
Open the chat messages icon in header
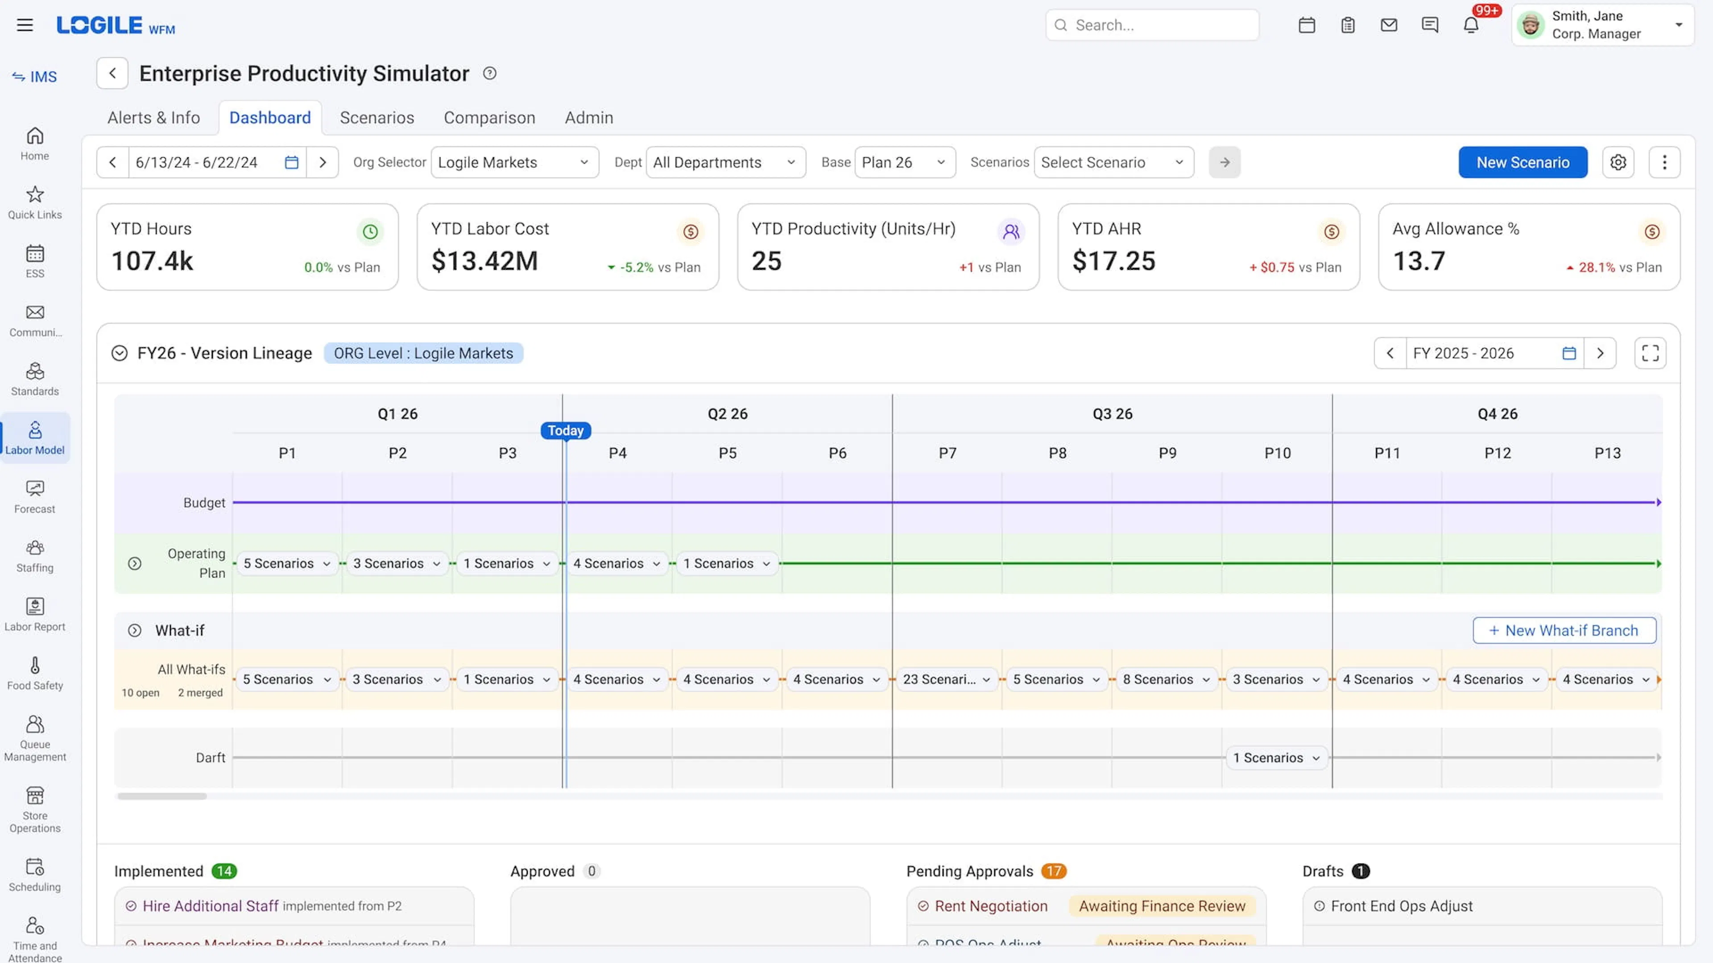click(x=1430, y=25)
